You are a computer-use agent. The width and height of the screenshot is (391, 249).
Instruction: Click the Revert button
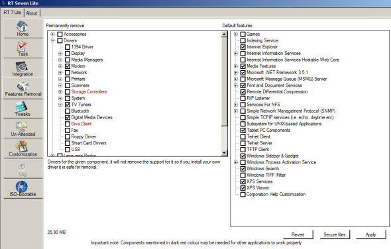coord(298,234)
